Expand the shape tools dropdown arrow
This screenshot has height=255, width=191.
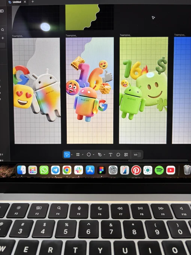94,154
